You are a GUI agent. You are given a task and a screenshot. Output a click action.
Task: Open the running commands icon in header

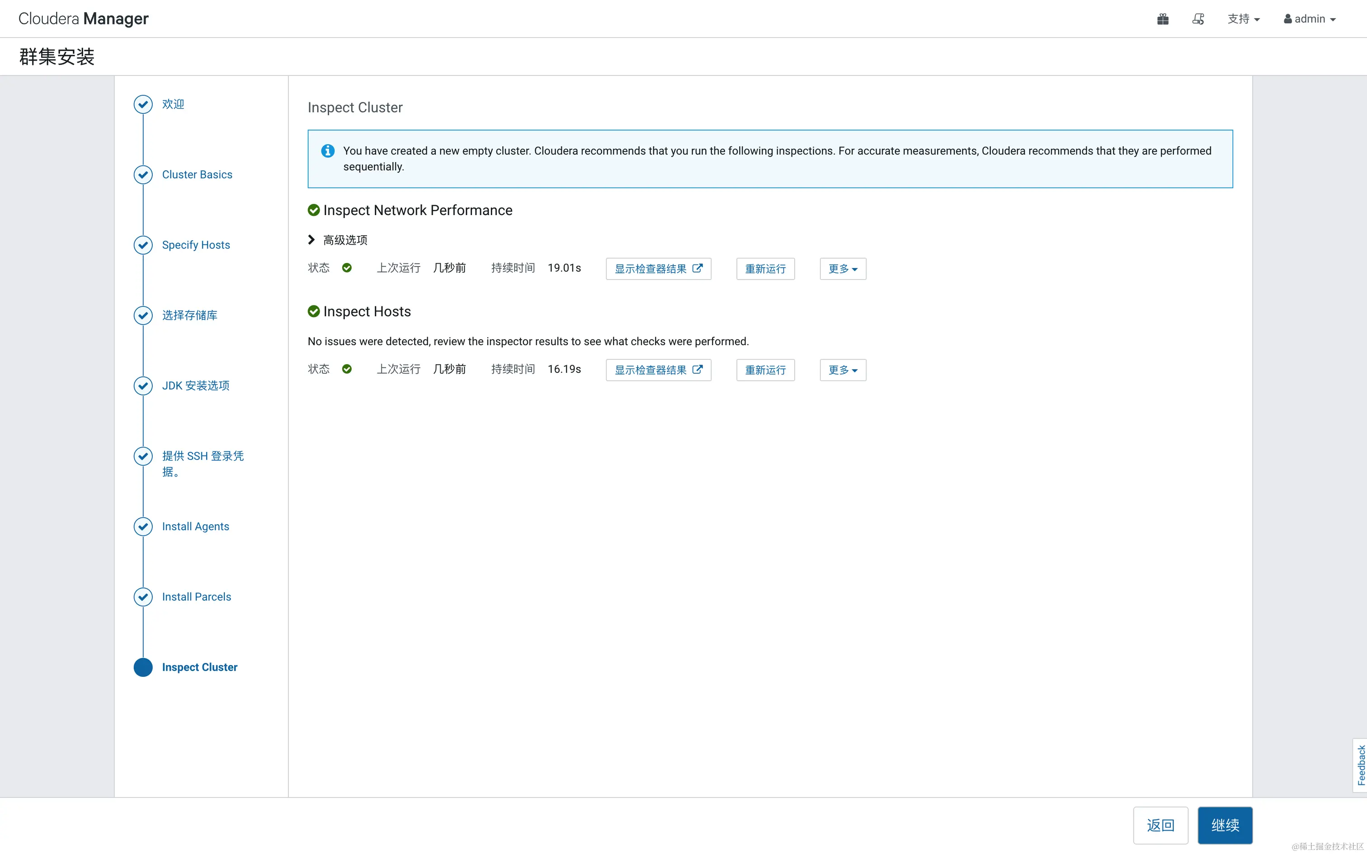(1198, 19)
